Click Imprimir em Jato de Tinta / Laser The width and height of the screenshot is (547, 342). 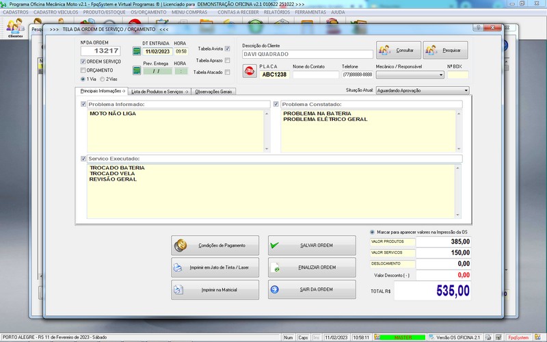pyautogui.click(x=215, y=267)
